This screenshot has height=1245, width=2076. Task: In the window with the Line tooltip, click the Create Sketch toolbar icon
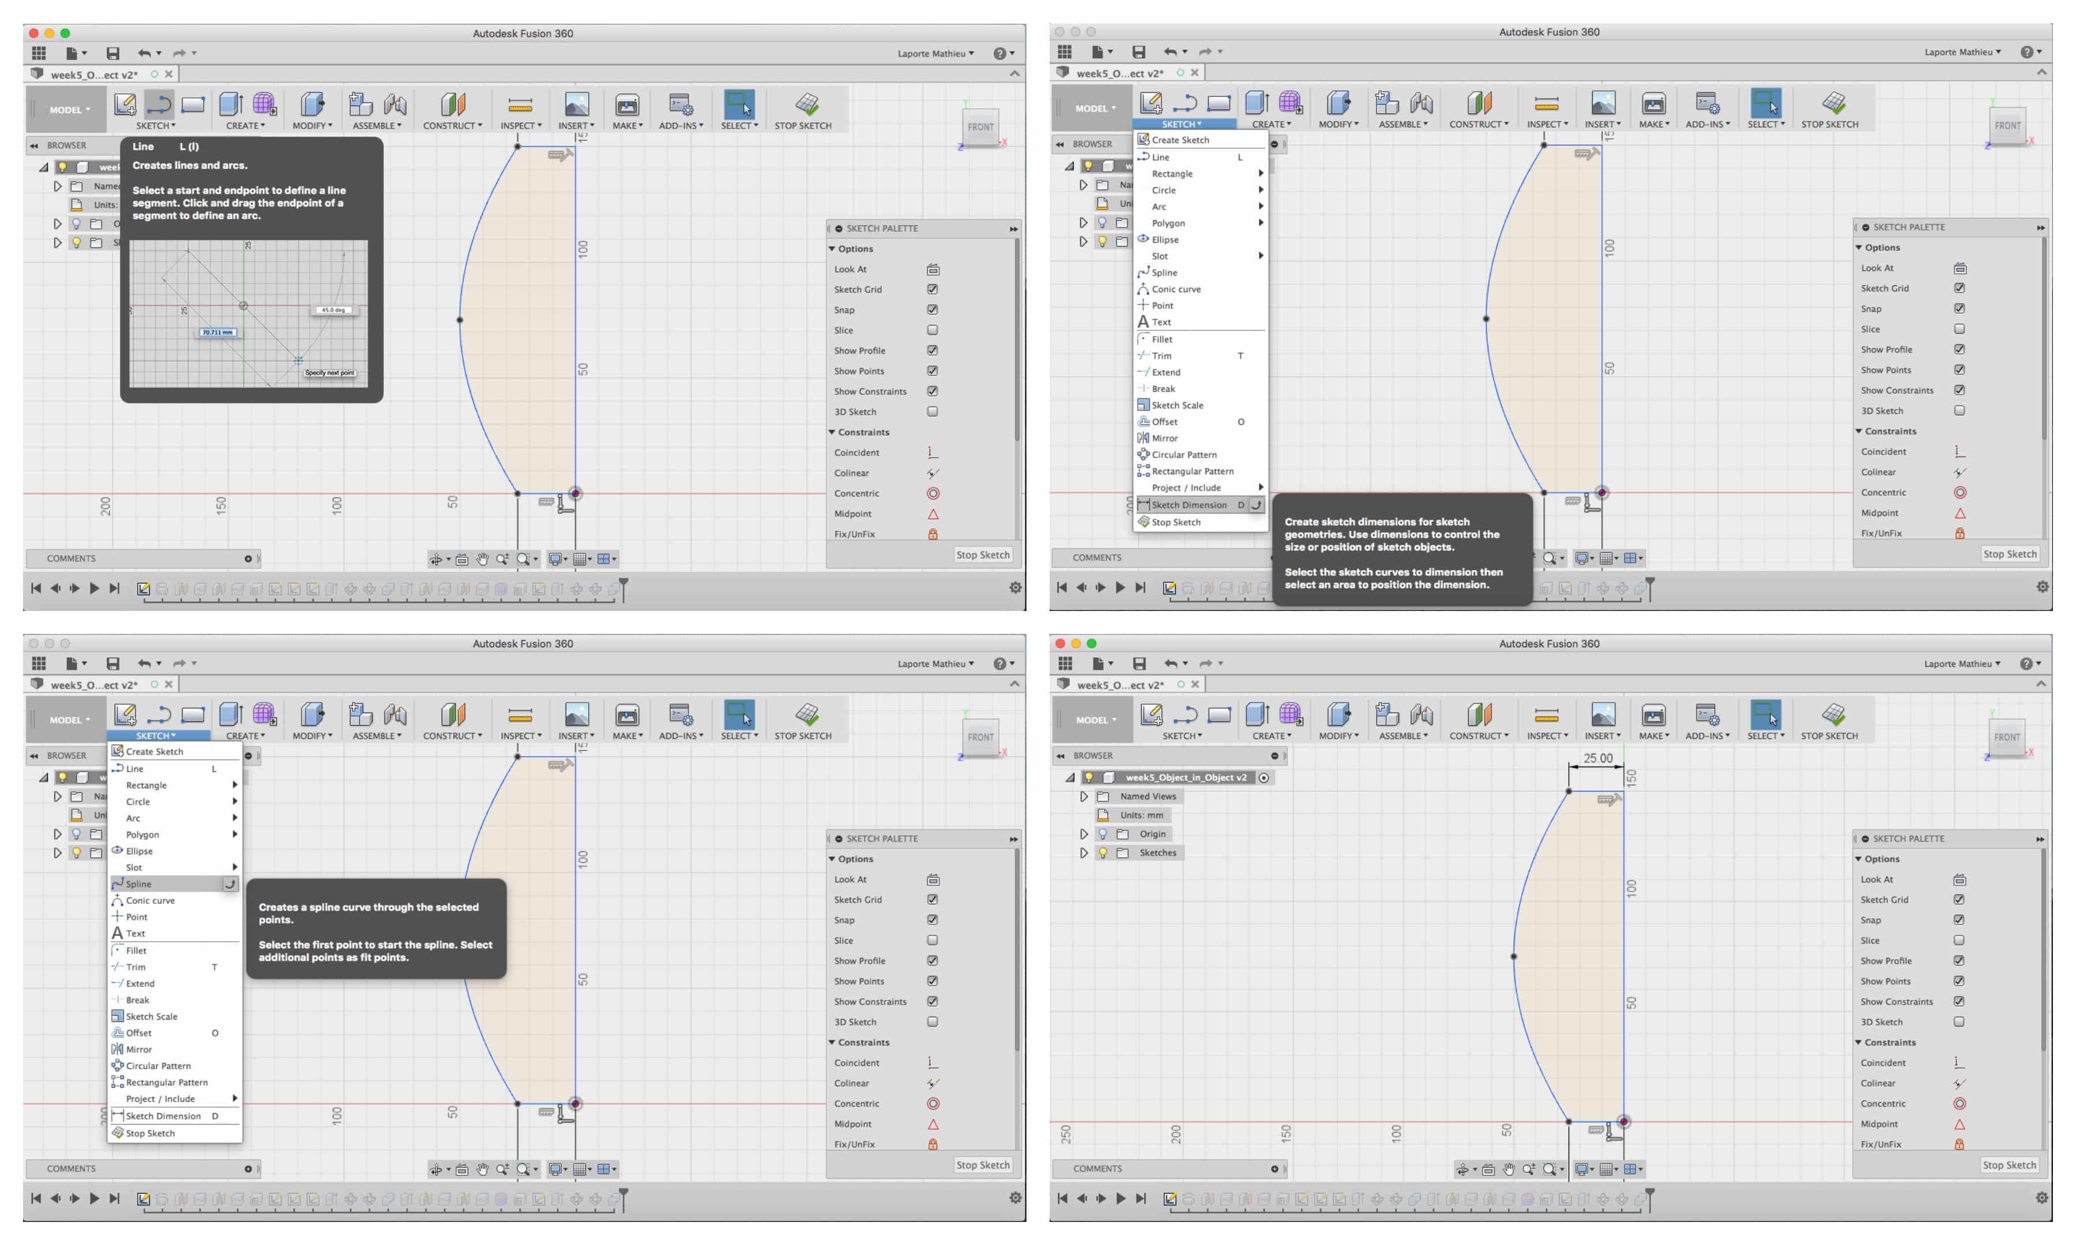pyautogui.click(x=125, y=104)
